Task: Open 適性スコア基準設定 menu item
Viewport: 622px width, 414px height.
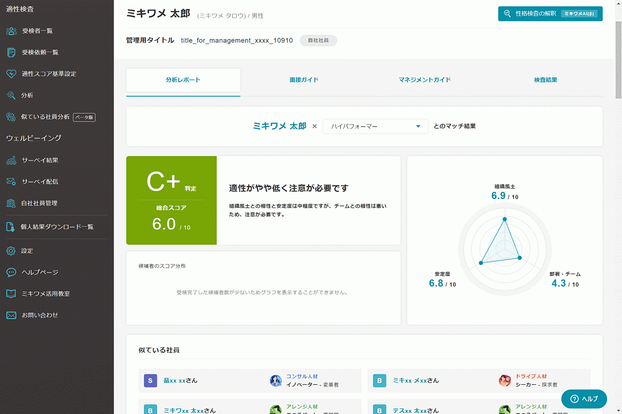Action: [x=49, y=74]
